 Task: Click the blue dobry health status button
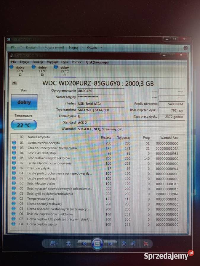(24, 102)
